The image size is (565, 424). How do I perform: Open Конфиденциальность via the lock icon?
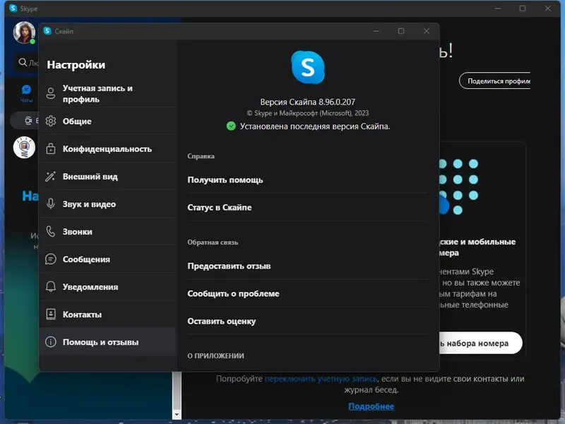point(50,148)
